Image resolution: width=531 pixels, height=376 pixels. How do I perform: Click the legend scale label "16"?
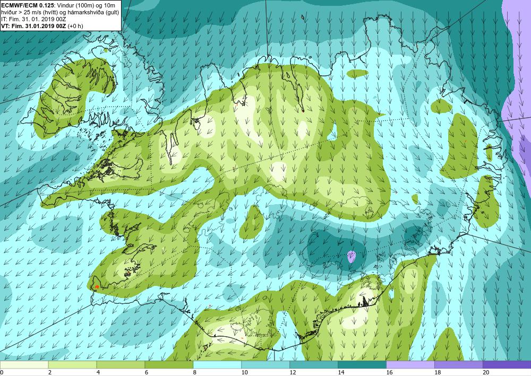389,372
